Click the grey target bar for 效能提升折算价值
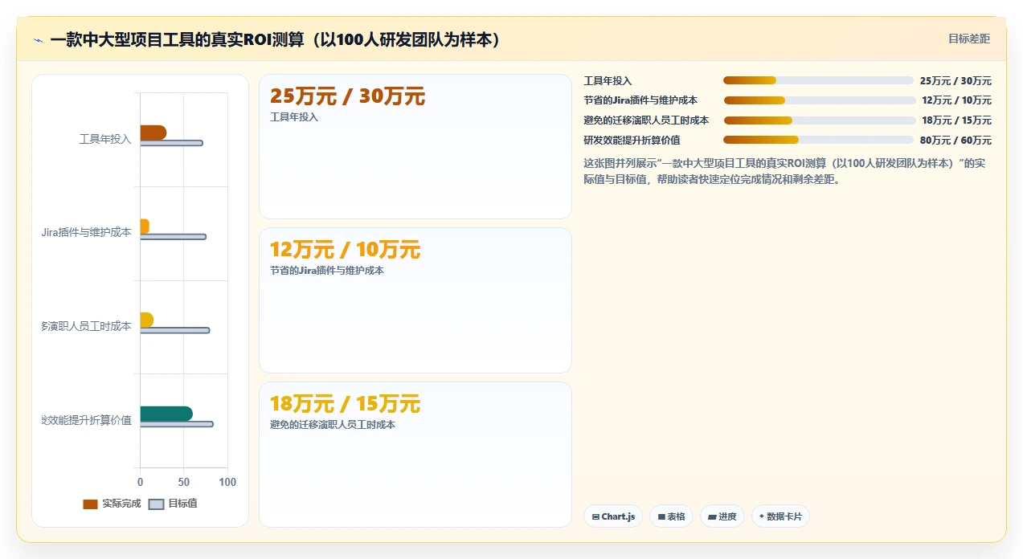Viewport: 1023px width, 559px height. [177, 424]
